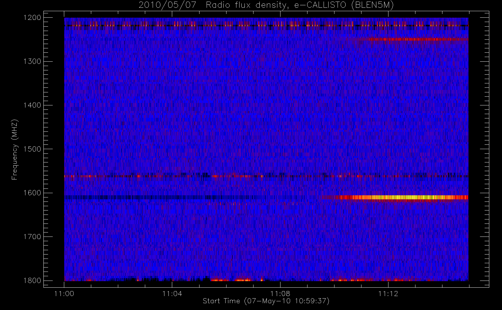Click the 11:00 time tick label
This screenshot has width=502, height=310.
[64, 294]
